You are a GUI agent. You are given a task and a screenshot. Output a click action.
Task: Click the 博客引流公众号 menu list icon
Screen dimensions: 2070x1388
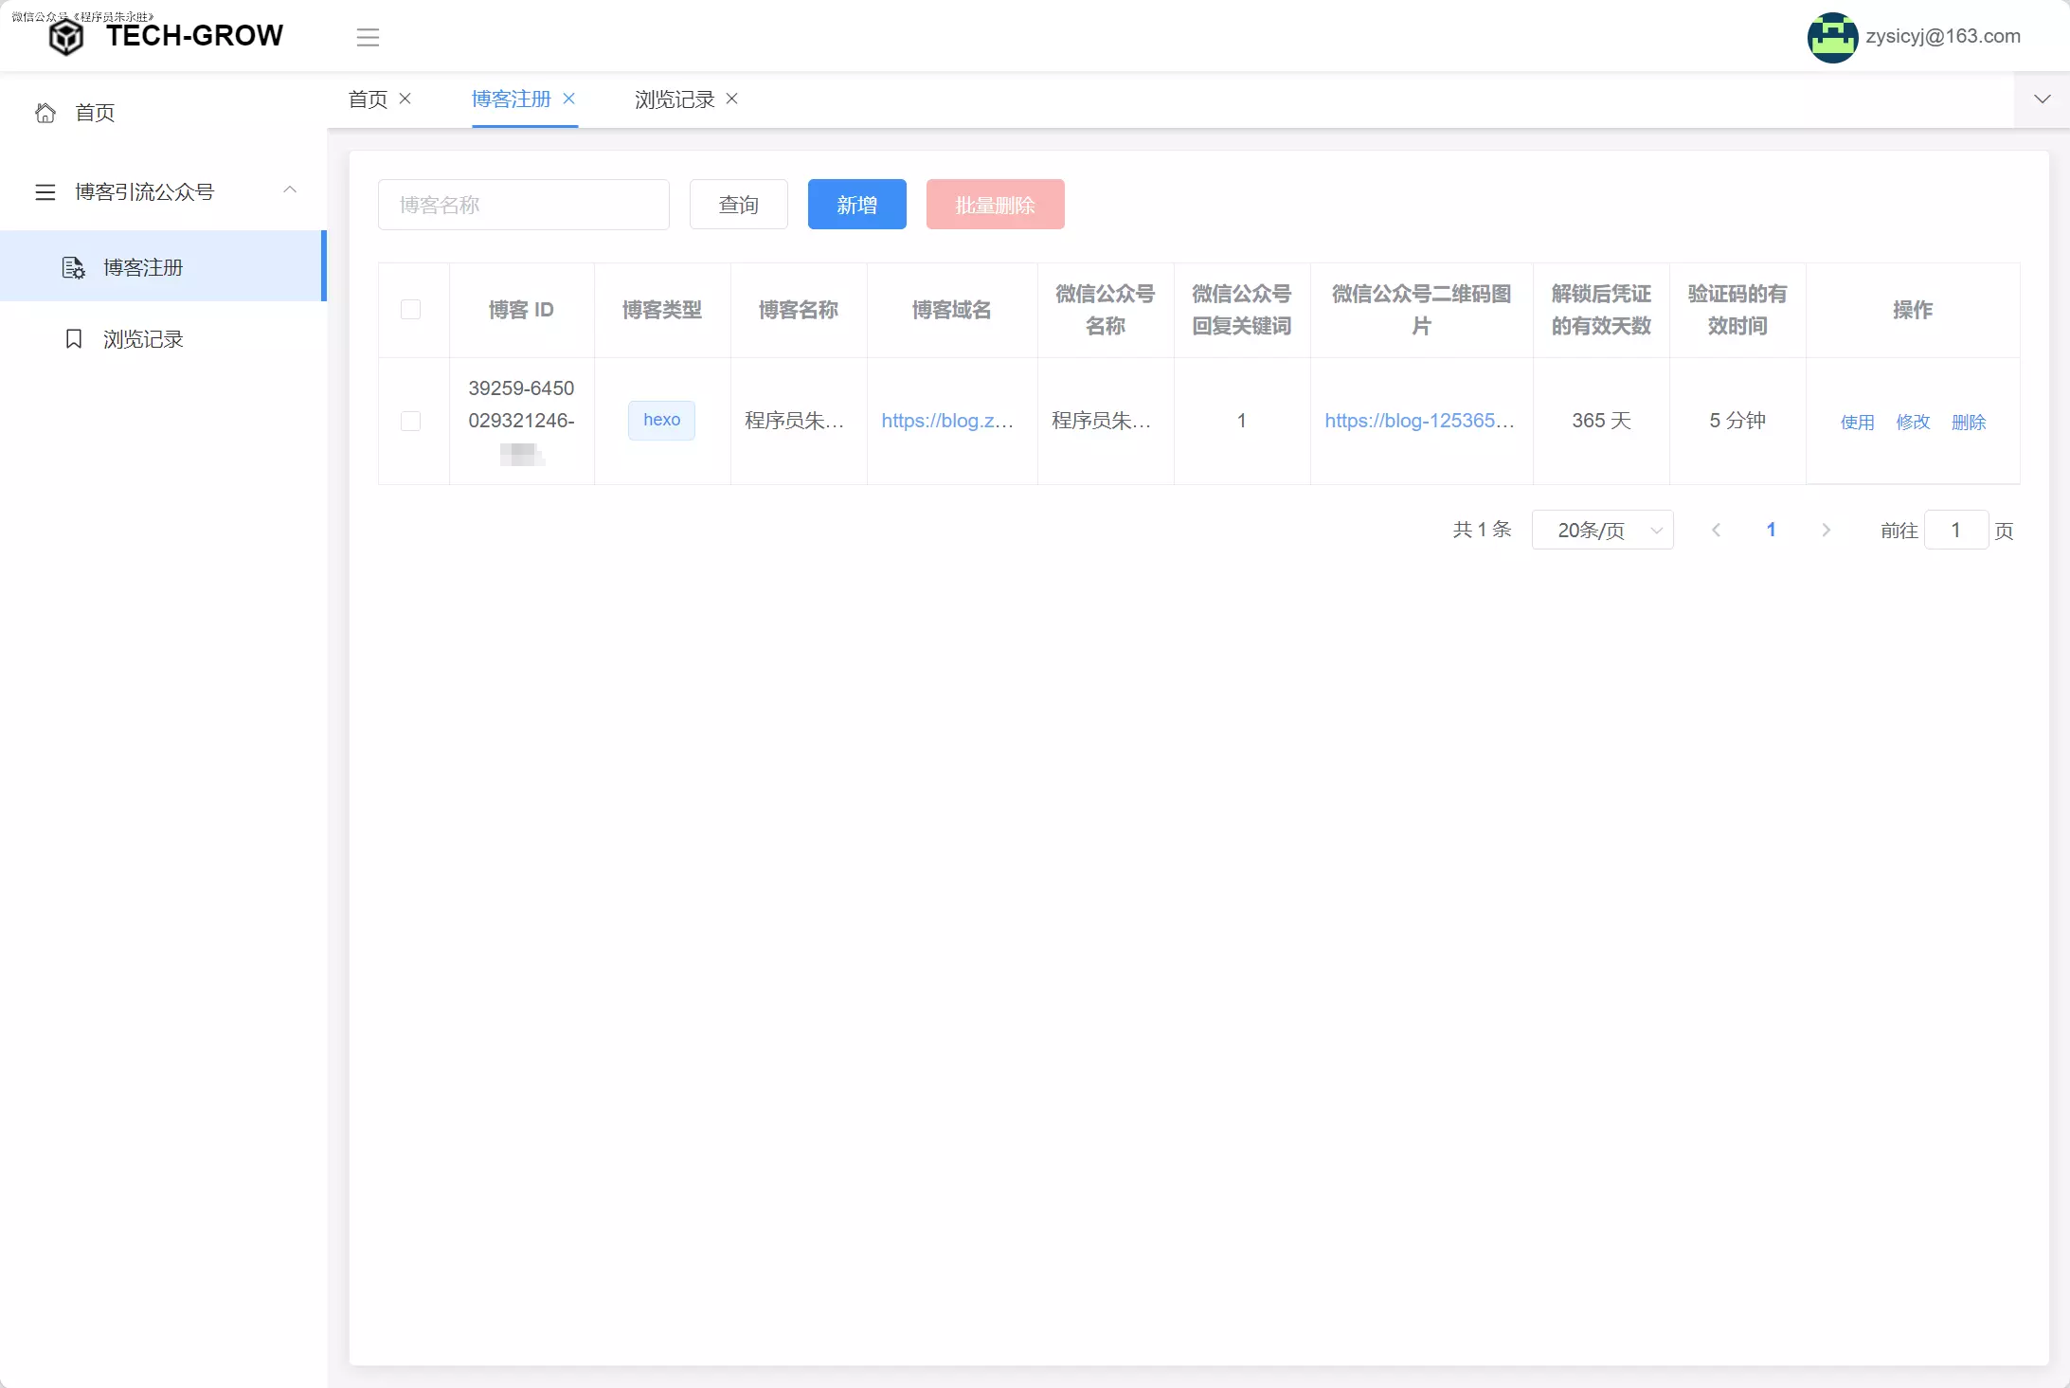click(x=45, y=192)
